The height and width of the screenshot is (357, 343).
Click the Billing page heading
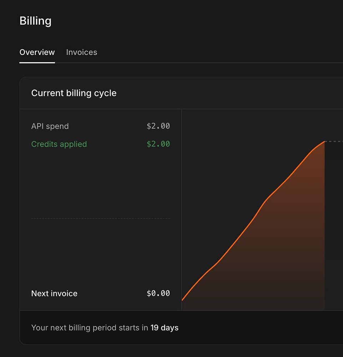[35, 21]
